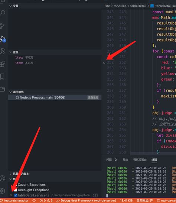Collapse the 监视 (Watch) section
This screenshot has width=176, height=203.
pos(11,52)
